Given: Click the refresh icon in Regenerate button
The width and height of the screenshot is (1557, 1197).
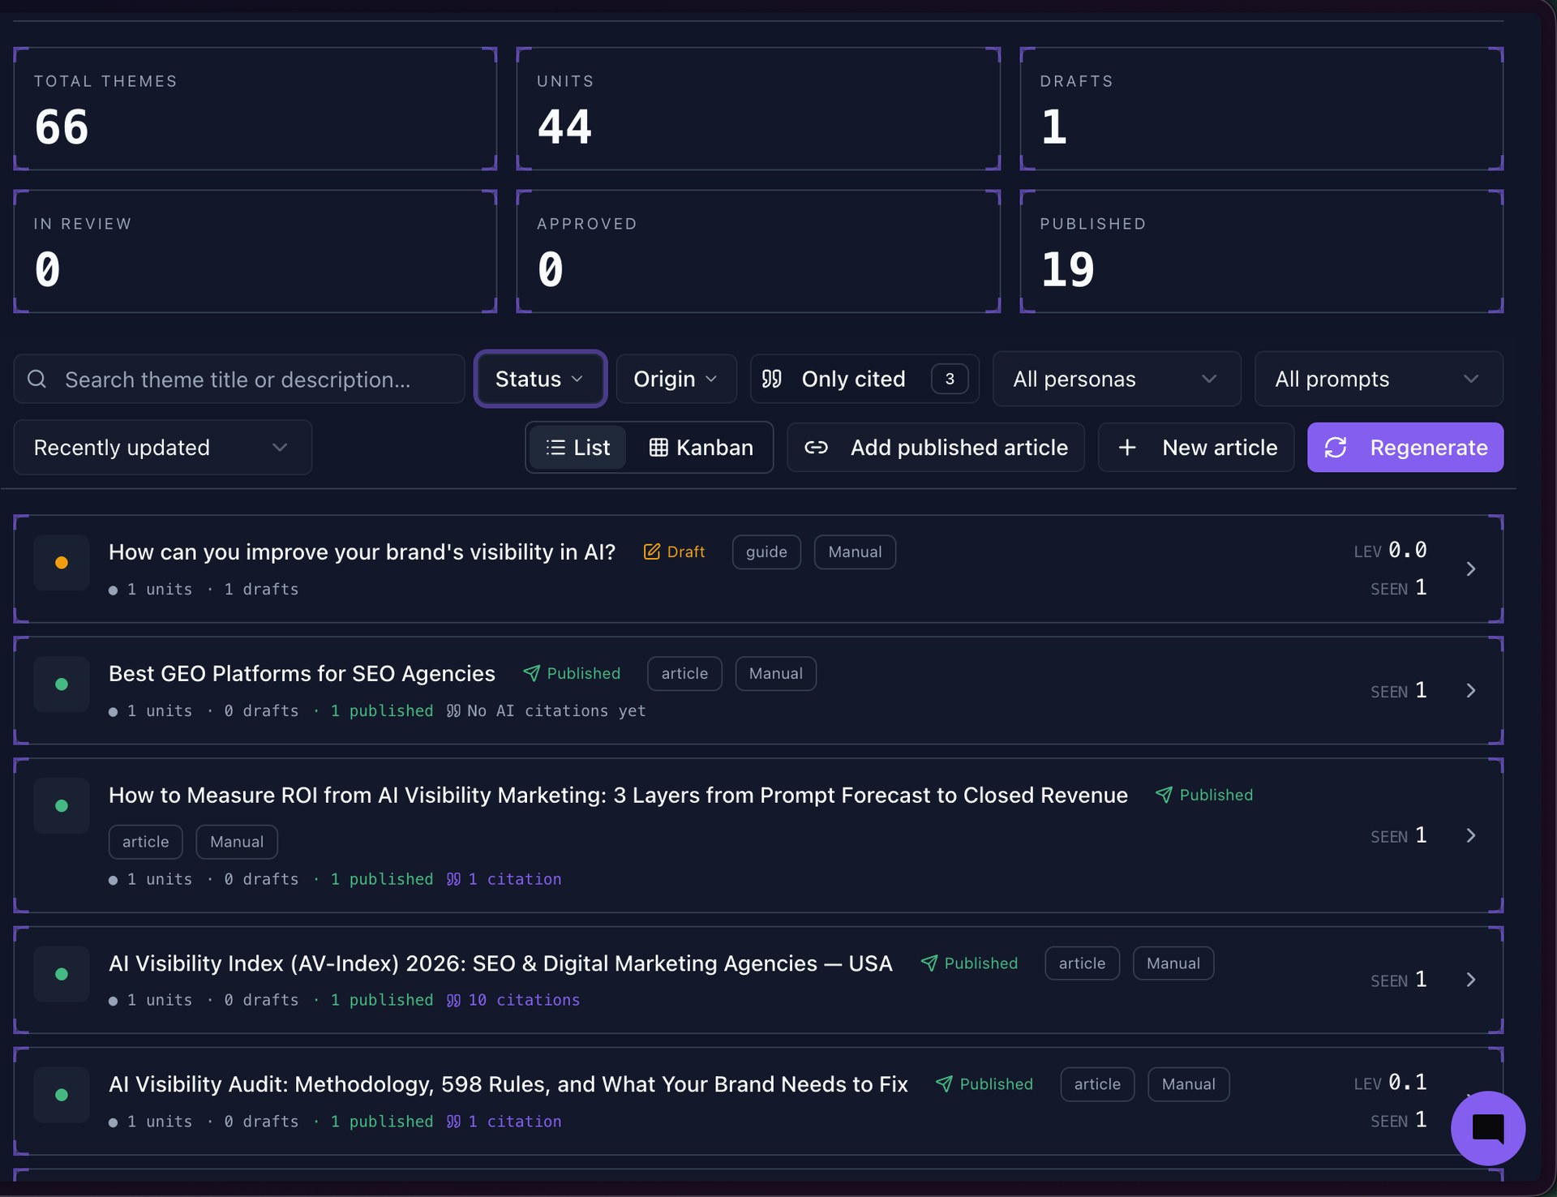Looking at the screenshot, I should (x=1336, y=448).
